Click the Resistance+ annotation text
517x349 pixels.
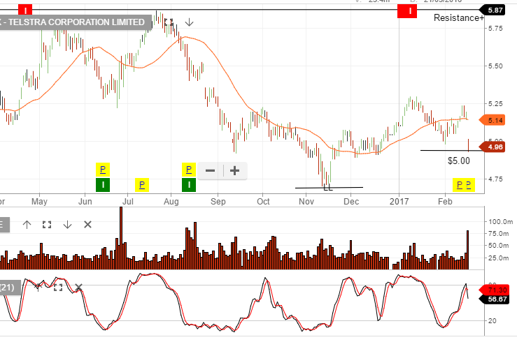[x=458, y=17]
